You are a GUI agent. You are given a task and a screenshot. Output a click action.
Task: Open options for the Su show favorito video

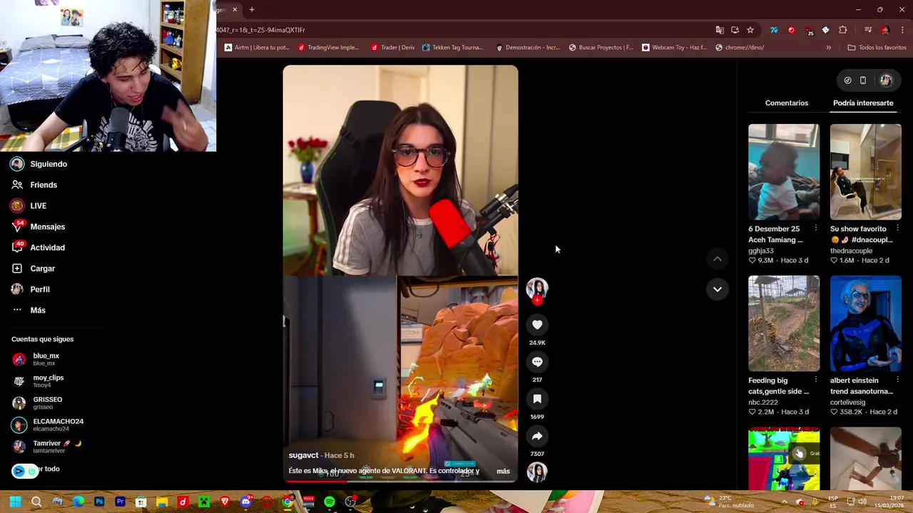897,229
